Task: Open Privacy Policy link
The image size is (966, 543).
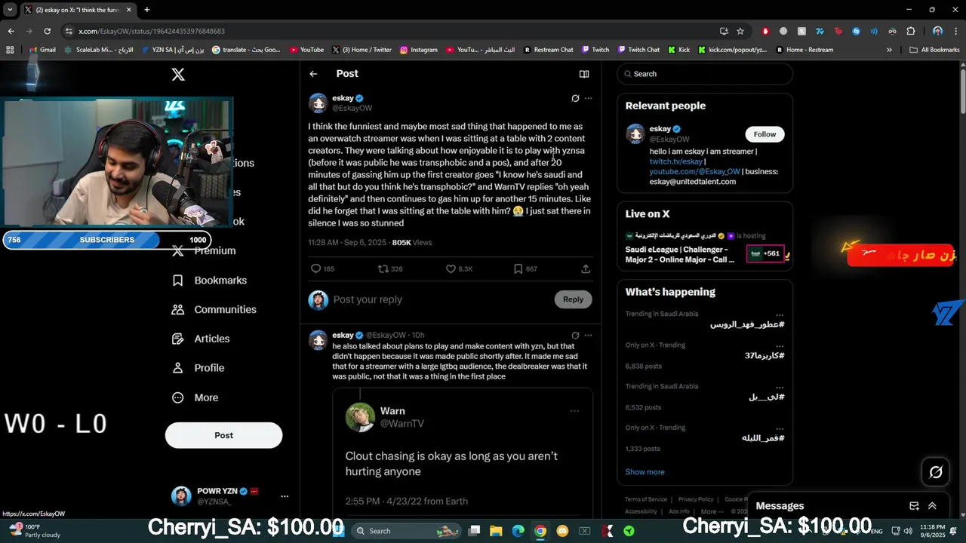Action: [696, 499]
